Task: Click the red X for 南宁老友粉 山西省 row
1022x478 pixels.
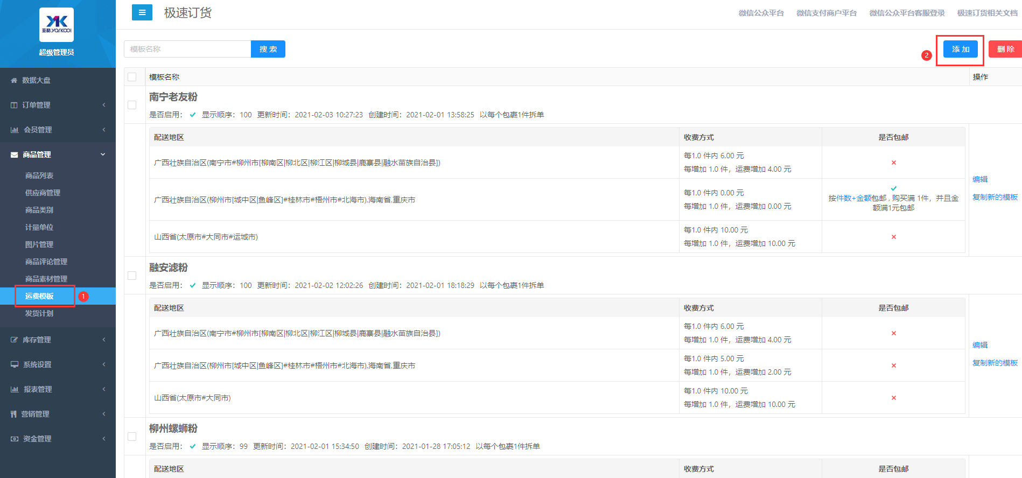Action: coord(894,237)
